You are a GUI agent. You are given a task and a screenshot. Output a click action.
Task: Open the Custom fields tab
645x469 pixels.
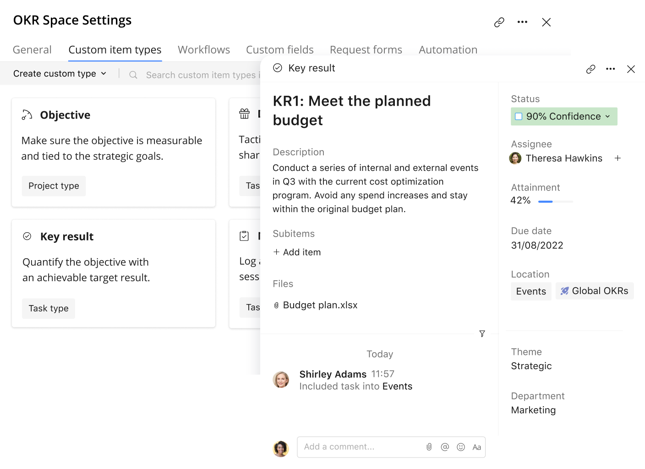(x=279, y=50)
